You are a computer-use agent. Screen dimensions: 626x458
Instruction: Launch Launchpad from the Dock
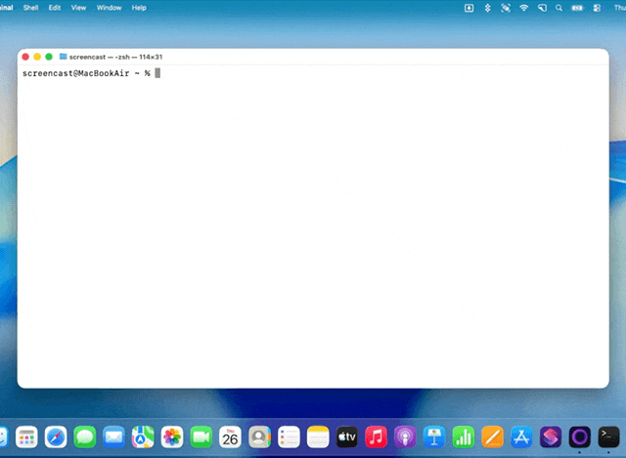(x=26, y=437)
